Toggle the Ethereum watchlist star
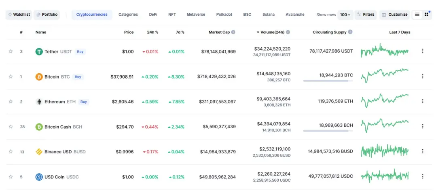Viewport: 436px width, 191px height. pyautogui.click(x=11, y=102)
